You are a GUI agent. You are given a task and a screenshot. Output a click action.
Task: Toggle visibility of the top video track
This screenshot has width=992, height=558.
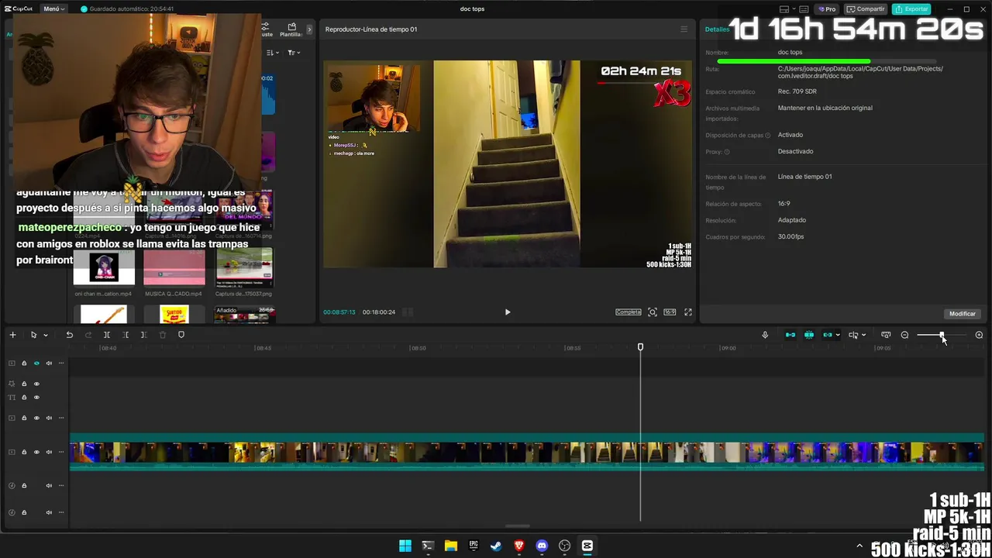(36, 363)
